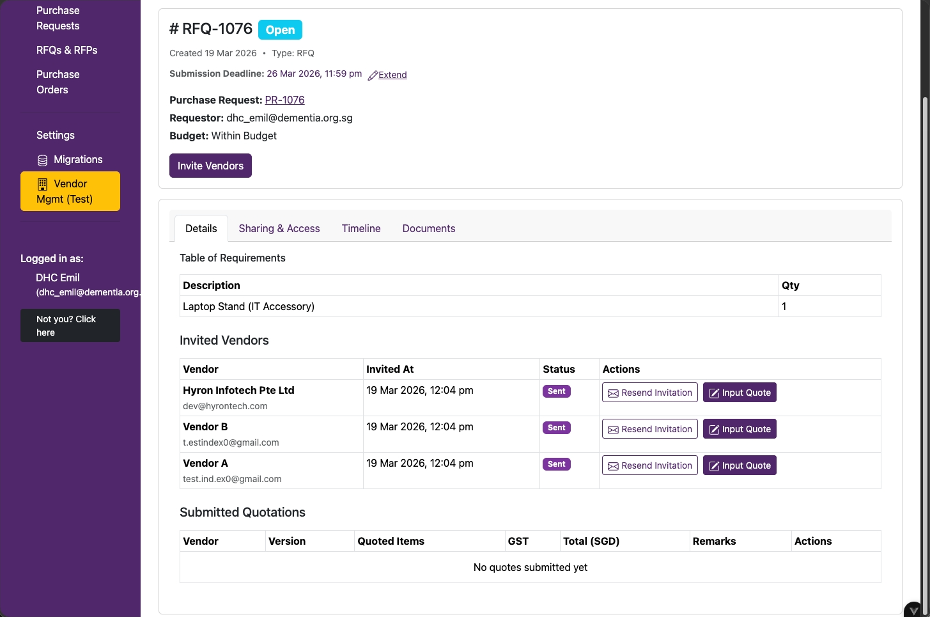Resend Invitation to Vendor A
The height and width of the screenshot is (617, 930).
[650, 465]
